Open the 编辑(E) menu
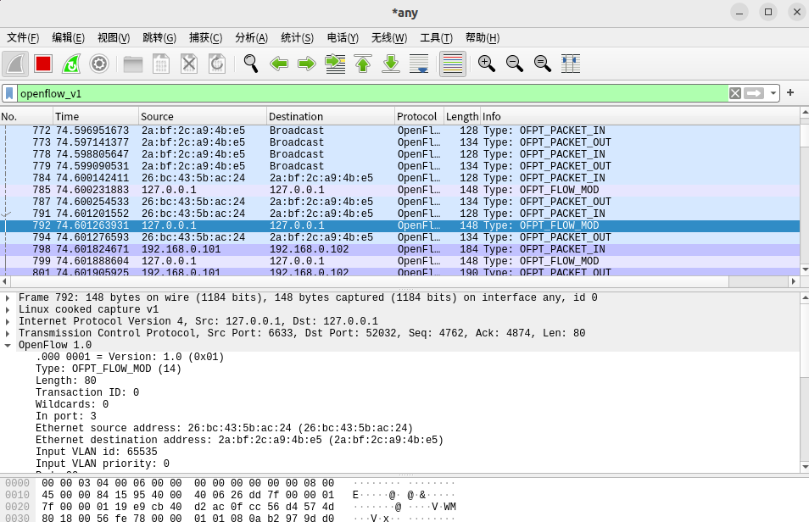This screenshot has width=809, height=522. point(68,37)
